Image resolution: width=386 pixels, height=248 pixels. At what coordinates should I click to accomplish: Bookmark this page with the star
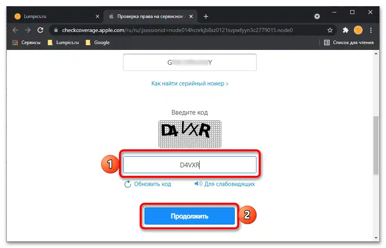tap(330, 30)
